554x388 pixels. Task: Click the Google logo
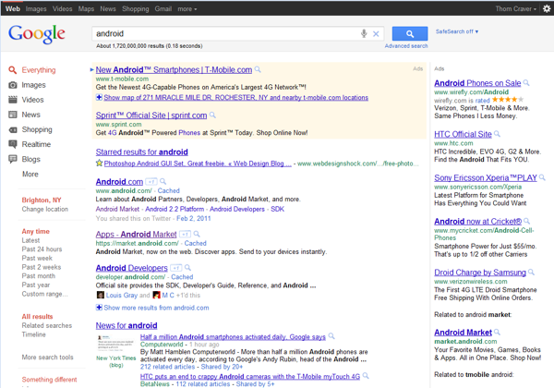36,34
